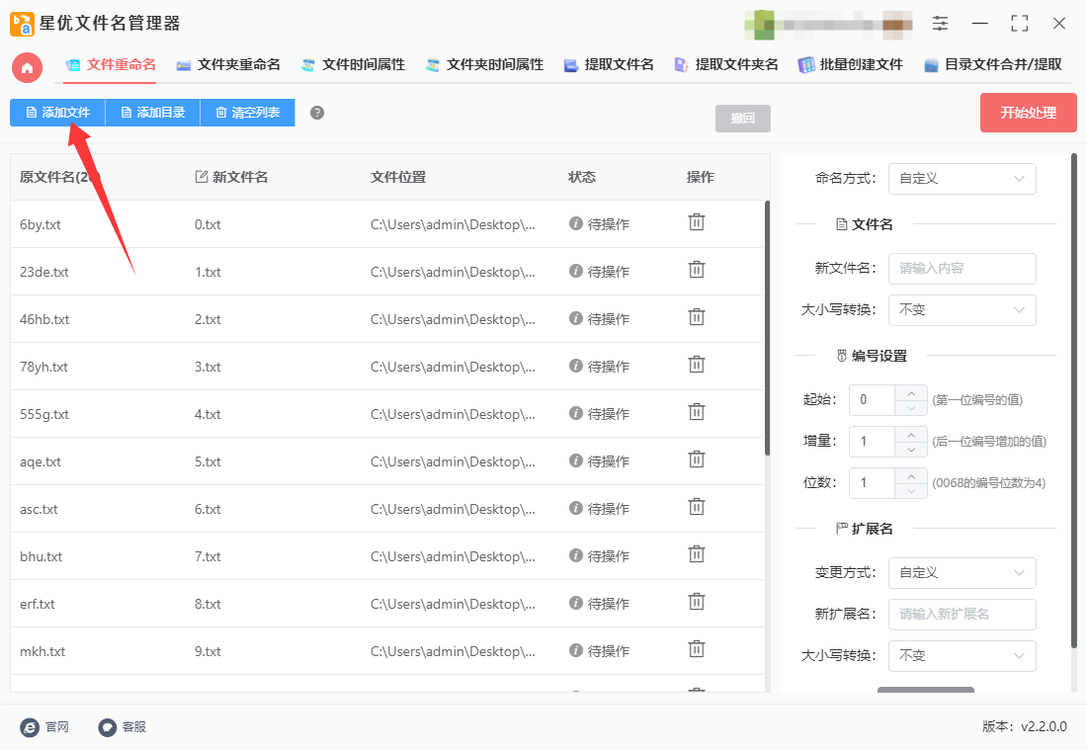Click the info status icon for asc.txt
Image resolution: width=1087 pixels, height=751 pixels.
click(575, 508)
